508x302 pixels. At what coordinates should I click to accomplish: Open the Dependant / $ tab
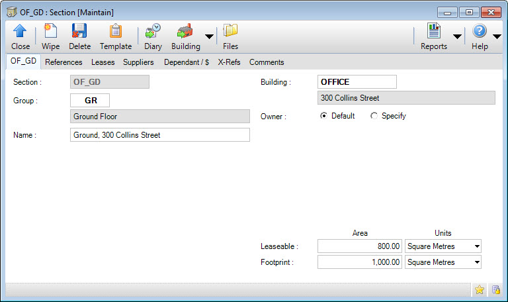coord(187,62)
